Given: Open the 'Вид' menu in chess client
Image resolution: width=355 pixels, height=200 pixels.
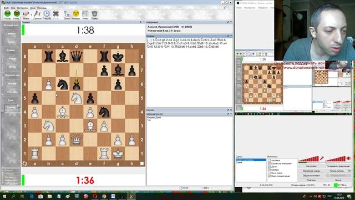Looking at the screenshot, I should [x=13, y=8].
